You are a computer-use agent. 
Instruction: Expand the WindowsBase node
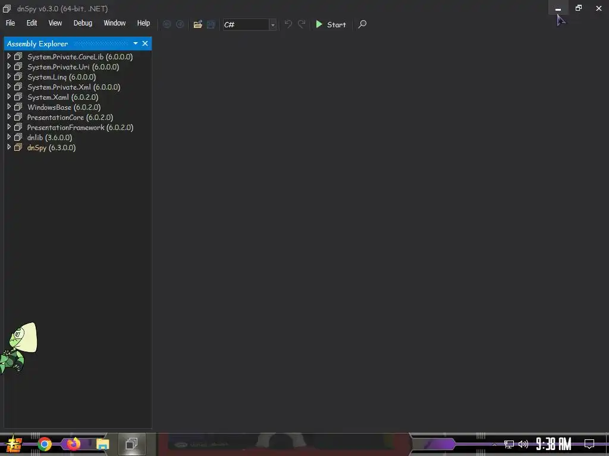[x=9, y=107]
